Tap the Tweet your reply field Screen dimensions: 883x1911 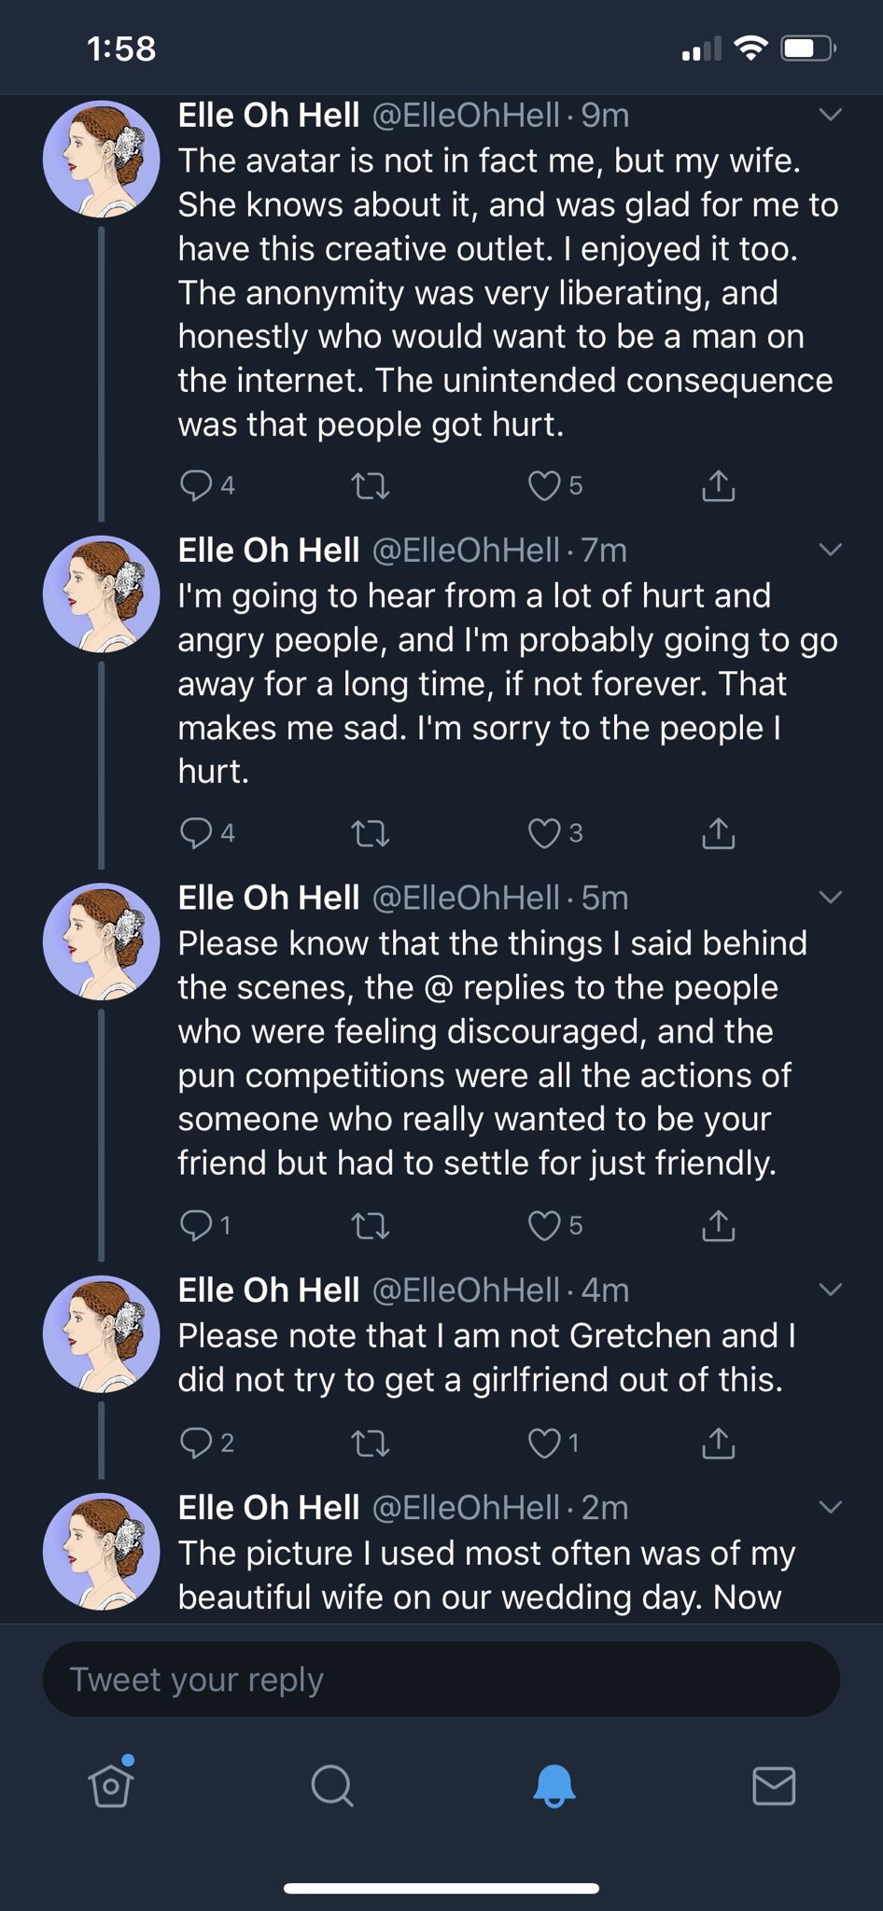(x=441, y=1680)
